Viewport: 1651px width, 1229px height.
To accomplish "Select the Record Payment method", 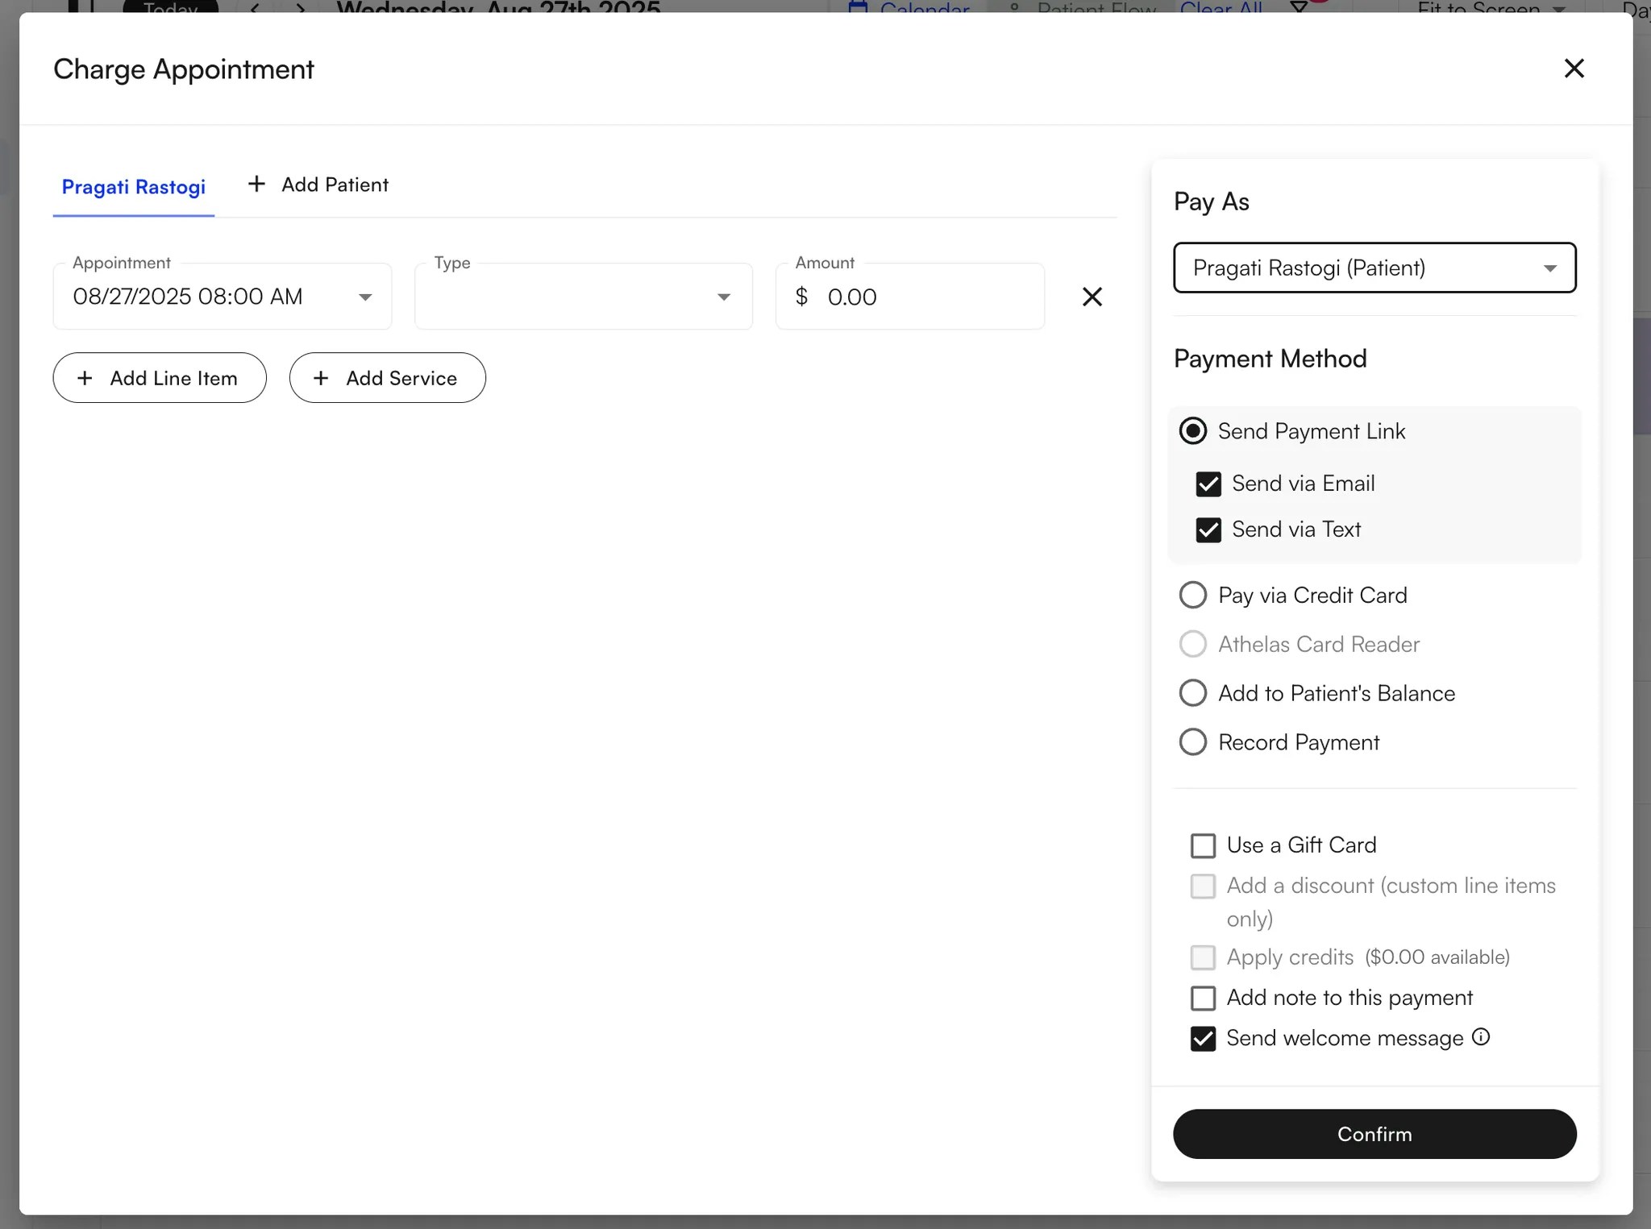I will (x=1193, y=742).
